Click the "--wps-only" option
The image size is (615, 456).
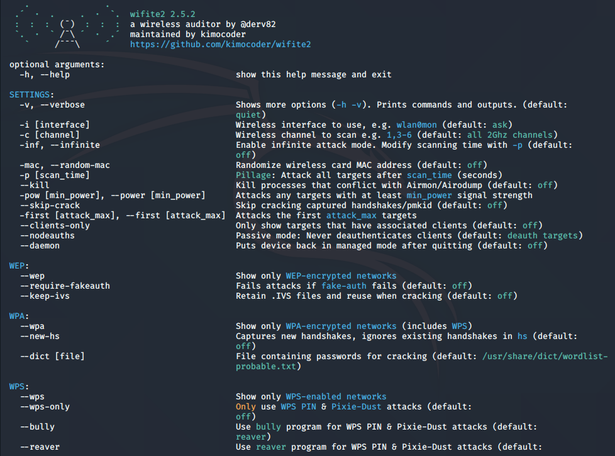point(45,406)
